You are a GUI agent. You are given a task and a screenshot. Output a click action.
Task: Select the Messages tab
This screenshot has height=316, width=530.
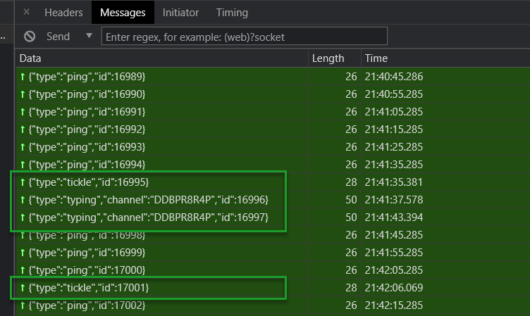123,13
